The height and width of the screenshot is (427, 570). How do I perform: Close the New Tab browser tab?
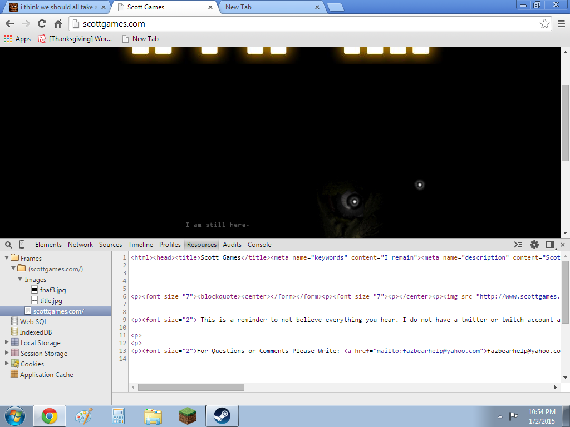[x=317, y=7]
